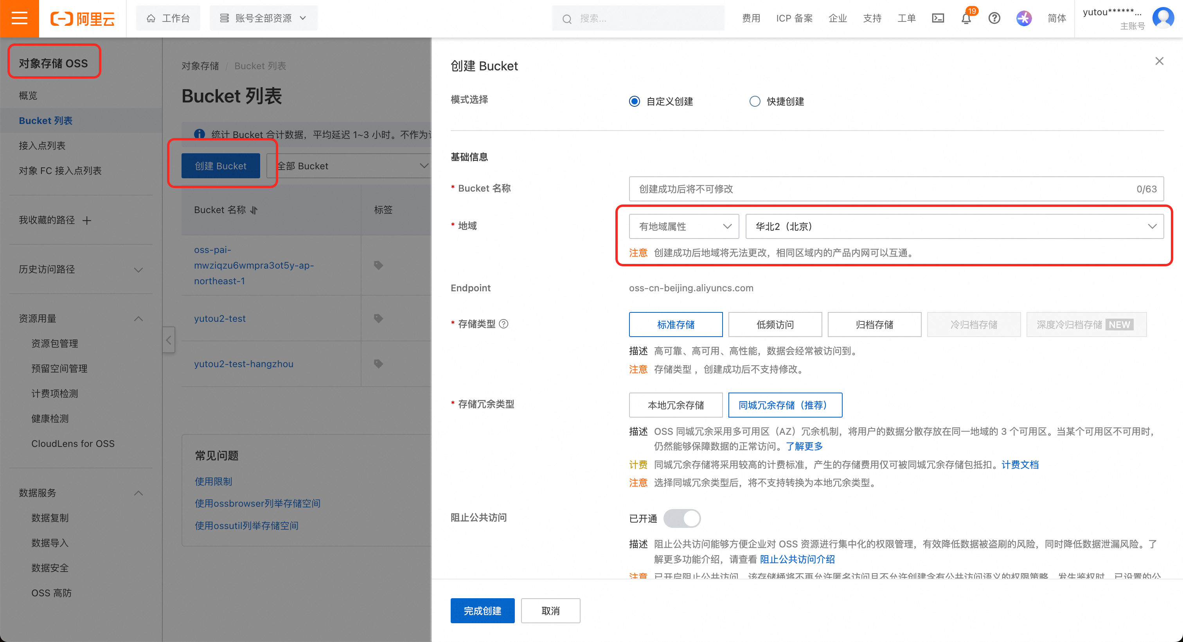Expand the 历史访问路径 section

pos(138,269)
